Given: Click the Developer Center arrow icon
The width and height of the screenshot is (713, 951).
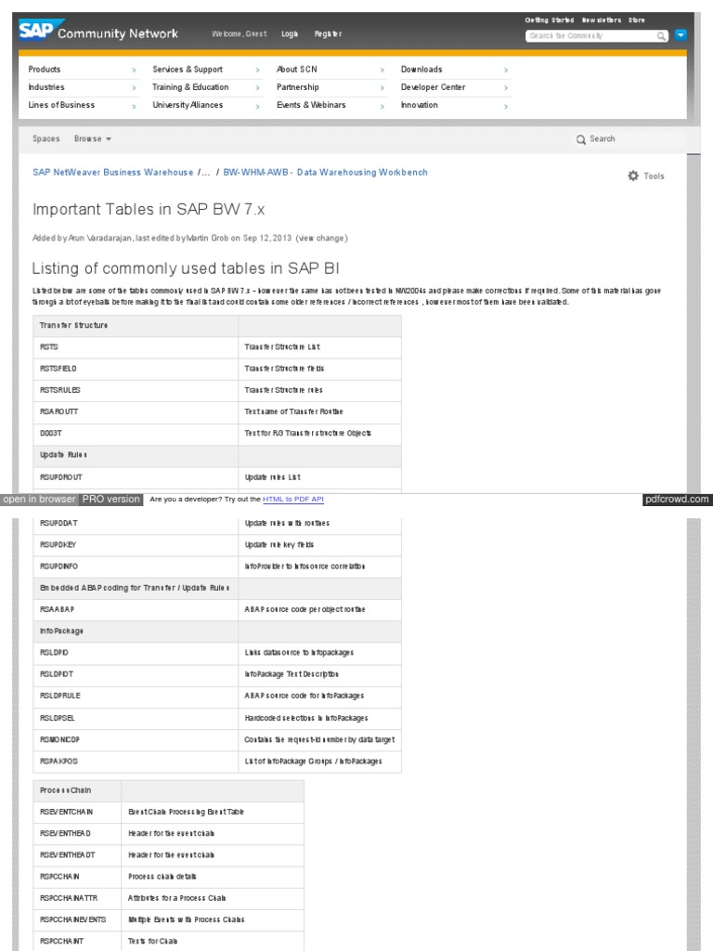Looking at the screenshot, I should tap(506, 88).
